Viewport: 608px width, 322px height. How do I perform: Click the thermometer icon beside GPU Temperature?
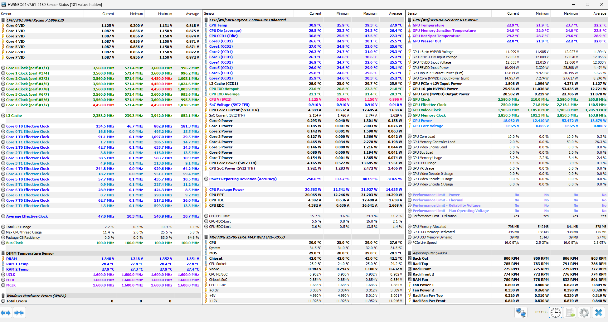(x=410, y=25)
